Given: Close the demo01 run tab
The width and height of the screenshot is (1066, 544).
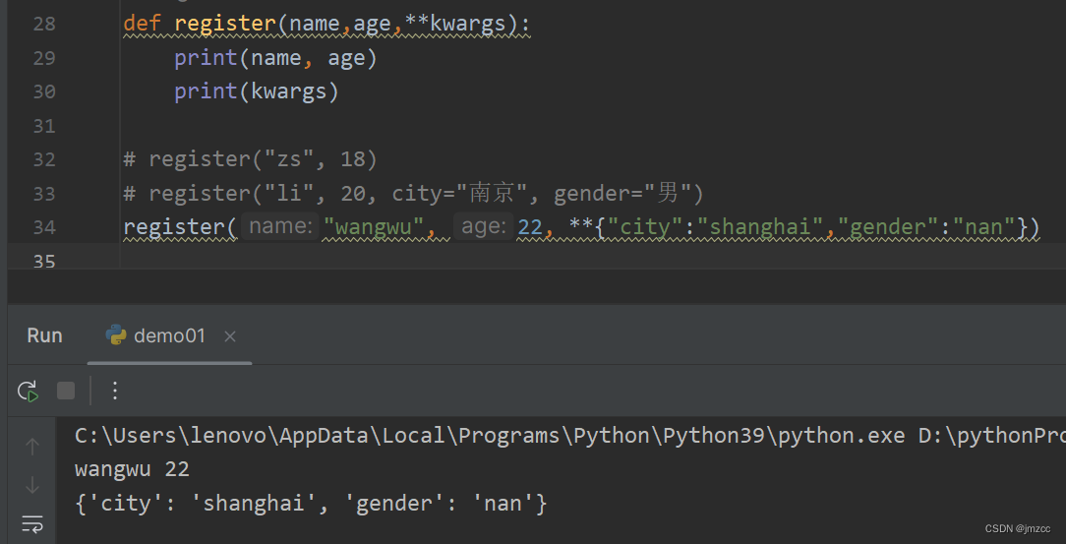Looking at the screenshot, I should point(230,335).
